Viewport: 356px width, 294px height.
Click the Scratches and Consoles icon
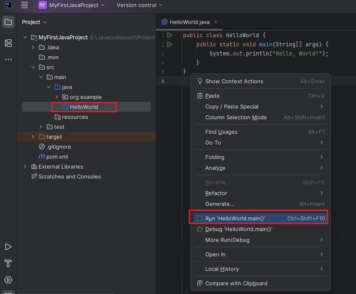[x=34, y=176]
